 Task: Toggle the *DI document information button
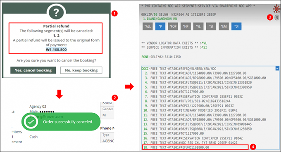236,26
